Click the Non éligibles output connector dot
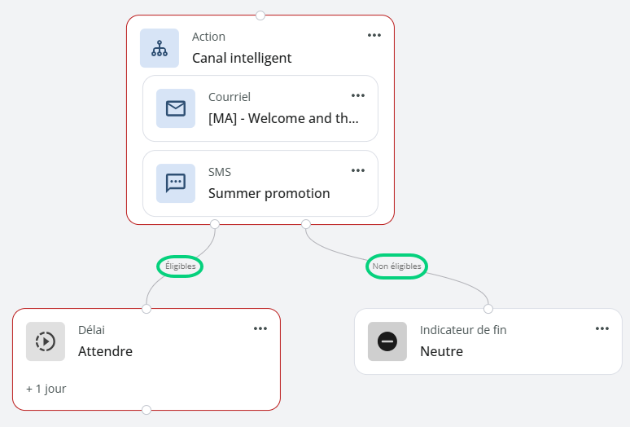The height and width of the screenshot is (427, 630). click(x=306, y=224)
